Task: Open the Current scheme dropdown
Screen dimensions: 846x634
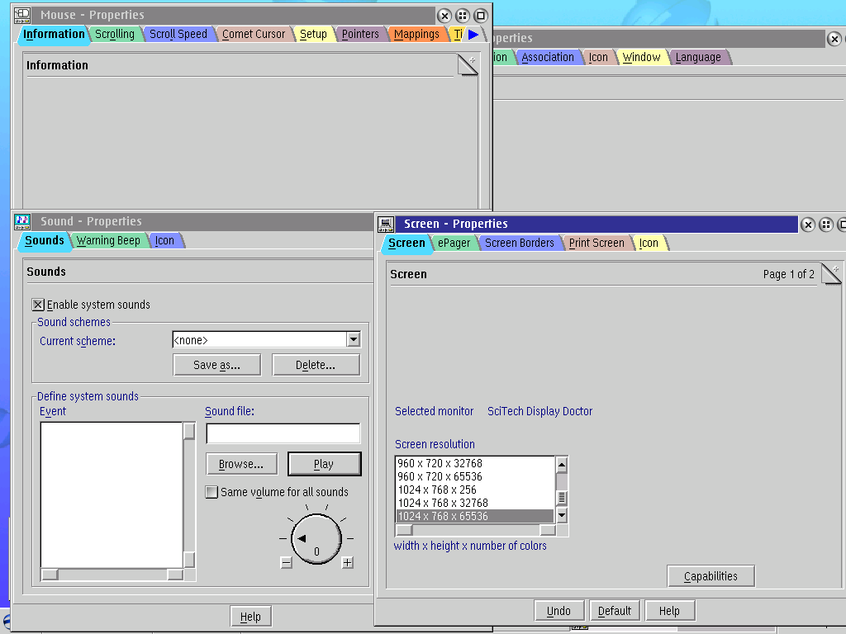Action: 354,339
